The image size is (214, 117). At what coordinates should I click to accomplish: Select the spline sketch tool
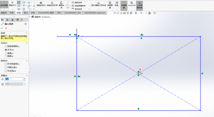tap(29, 3)
